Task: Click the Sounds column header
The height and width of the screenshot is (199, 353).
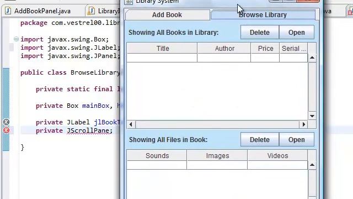Action: (x=157, y=156)
